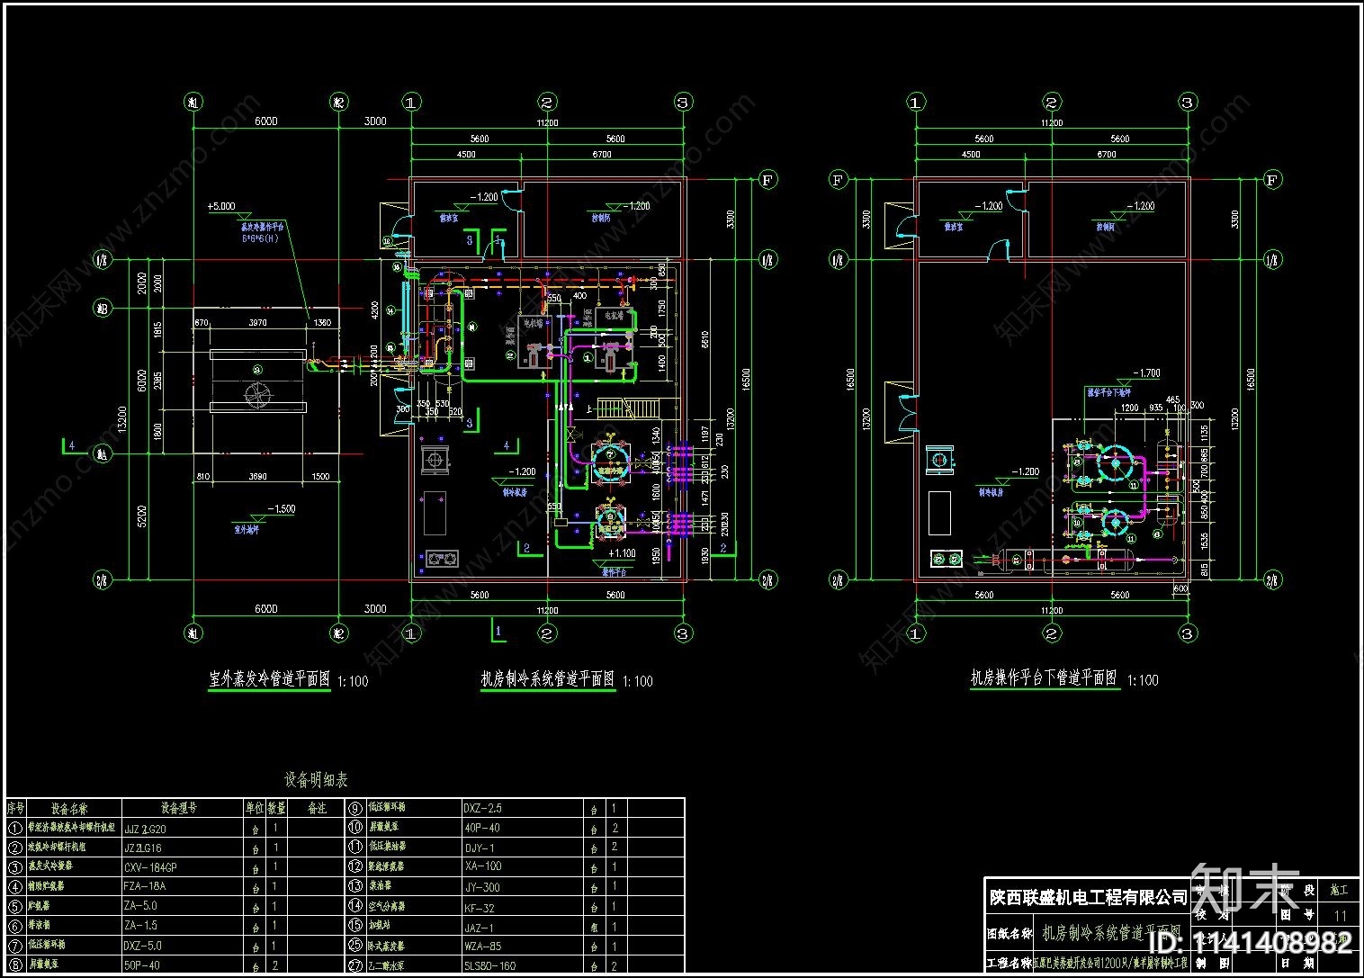The width and height of the screenshot is (1364, 978).
Task: Click the company name 陕西联盛机电工程有限公司
Action: (1088, 897)
